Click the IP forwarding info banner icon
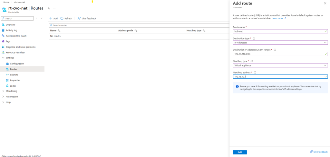The height and width of the screenshot is (157, 330). 237,86
